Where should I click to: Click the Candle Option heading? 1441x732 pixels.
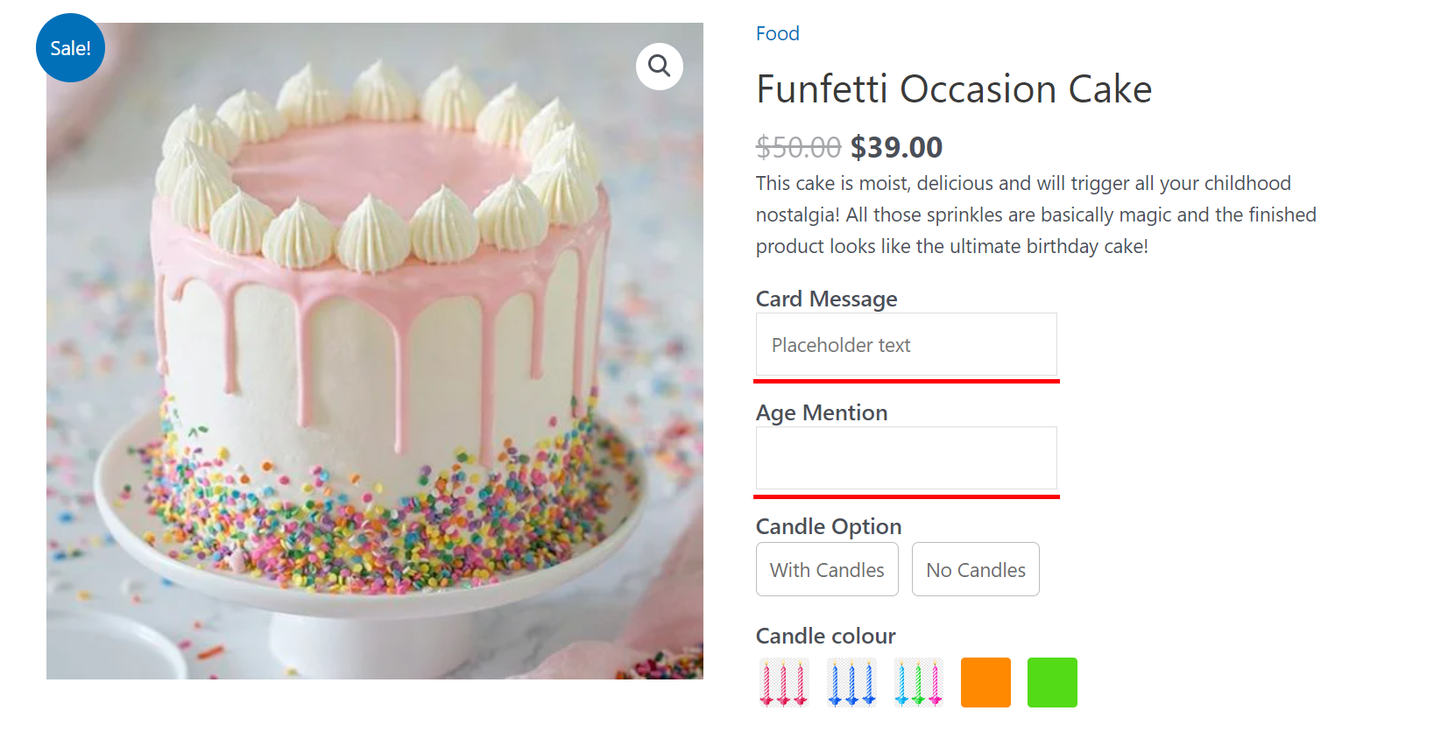pos(829,526)
